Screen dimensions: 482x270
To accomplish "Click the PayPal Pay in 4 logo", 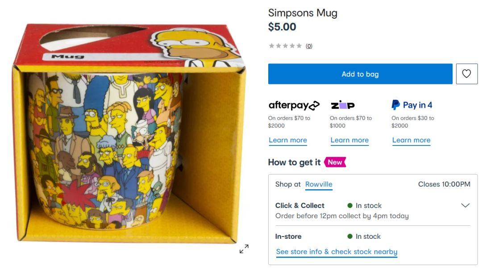I will [412, 105].
